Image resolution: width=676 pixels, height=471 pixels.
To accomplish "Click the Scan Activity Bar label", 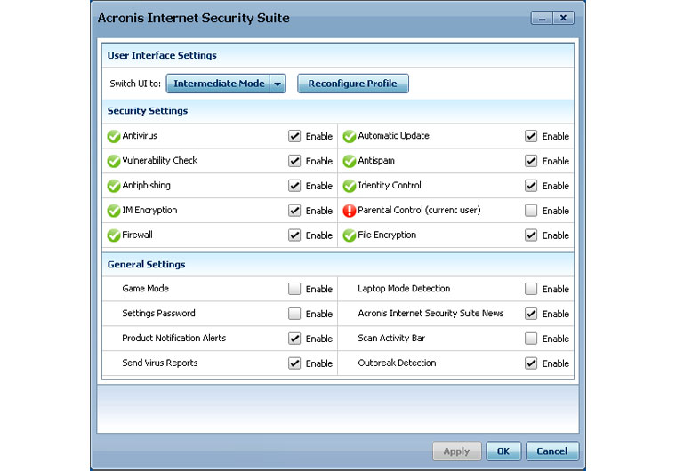I will click(391, 338).
